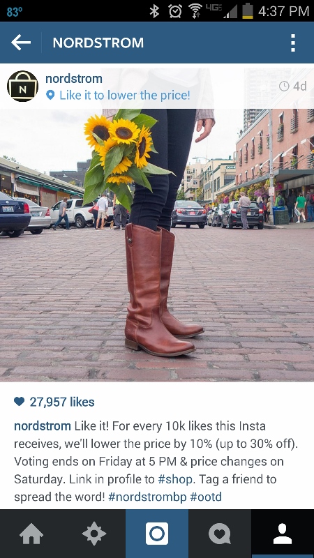This screenshot has height=558, width=314.
Task: Toggle the heart icon beside likes
Action: (x=20, y=402)
